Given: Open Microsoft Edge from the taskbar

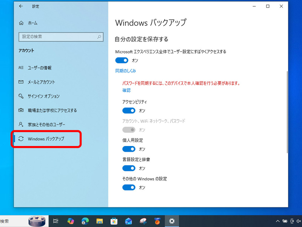Looking at the screenshot, I should pyautogui.click(x=85, y=221).
